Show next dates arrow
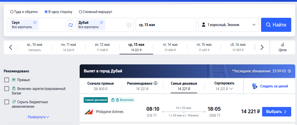This screenshot has width=297, height=125. pos(262,47)
